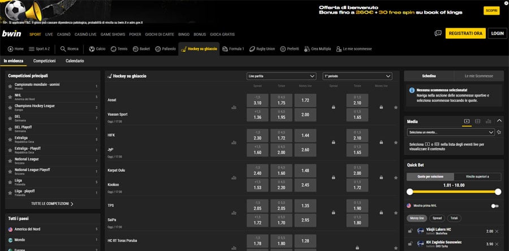Open the Sport A-Z list icon

pos(32,49)
